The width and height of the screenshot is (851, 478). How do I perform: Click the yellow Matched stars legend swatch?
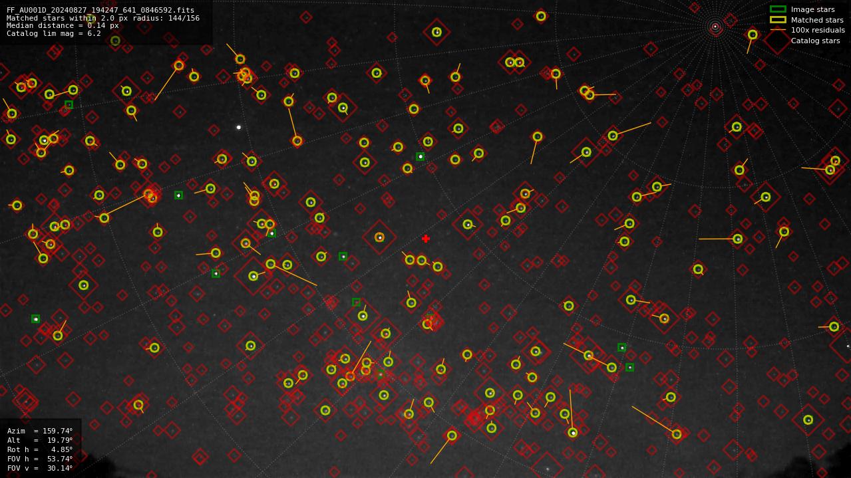[x=778, y=20]
